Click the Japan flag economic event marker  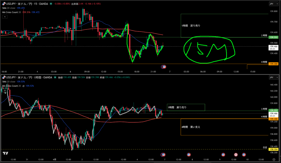[x=236, y=155]
